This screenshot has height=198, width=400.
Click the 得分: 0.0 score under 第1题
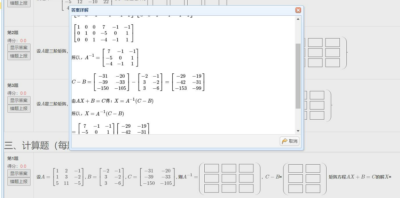coord(17,166)
